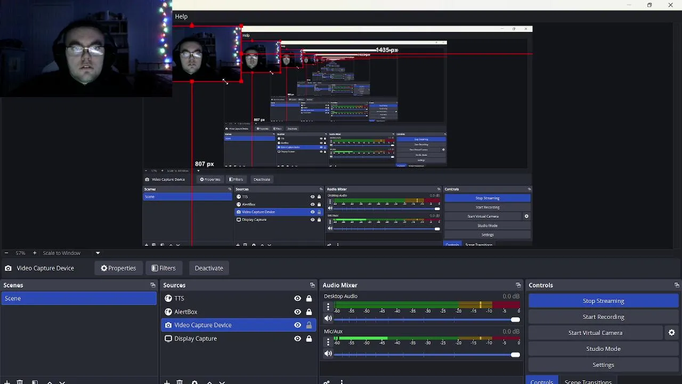The height and width of the screenshot is (384, 682).
Task: Open Properties for the Video Capture Device
Action: [x=118, y=268]
